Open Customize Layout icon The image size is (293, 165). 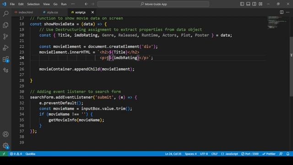[260, 4]
